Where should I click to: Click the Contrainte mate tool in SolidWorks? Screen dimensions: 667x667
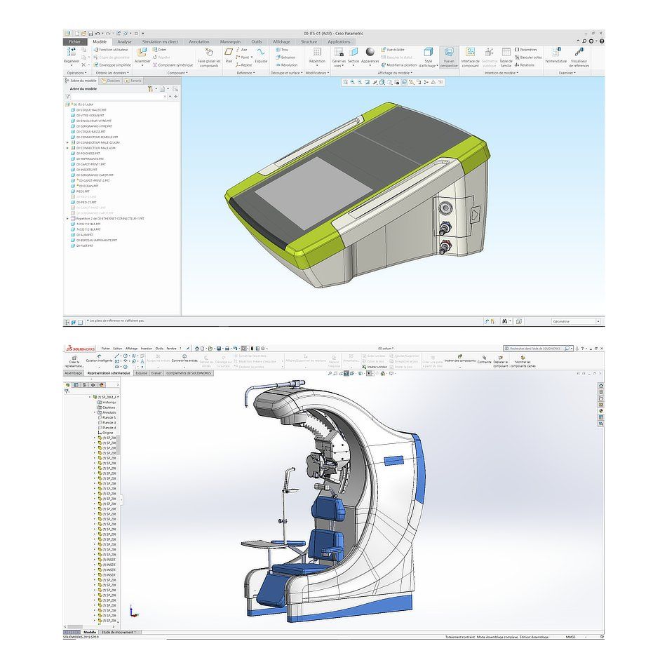[x=484, y=359]
